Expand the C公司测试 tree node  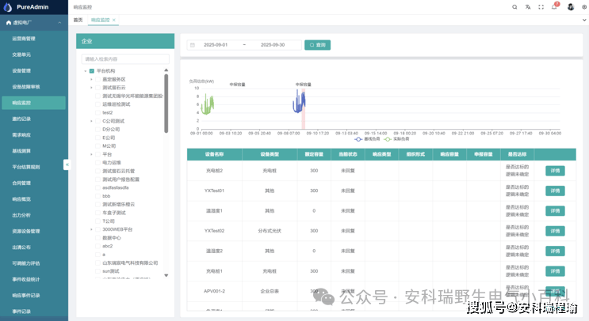coord(91,121)
